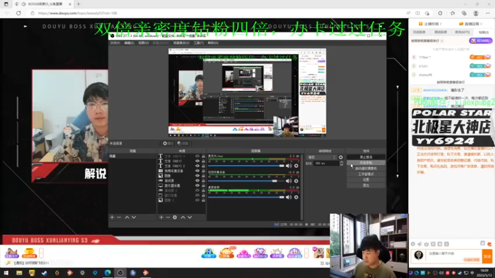Viewport: 495px width, 278px height.
Task: Open OBS View menu
Action: [144, 43]
